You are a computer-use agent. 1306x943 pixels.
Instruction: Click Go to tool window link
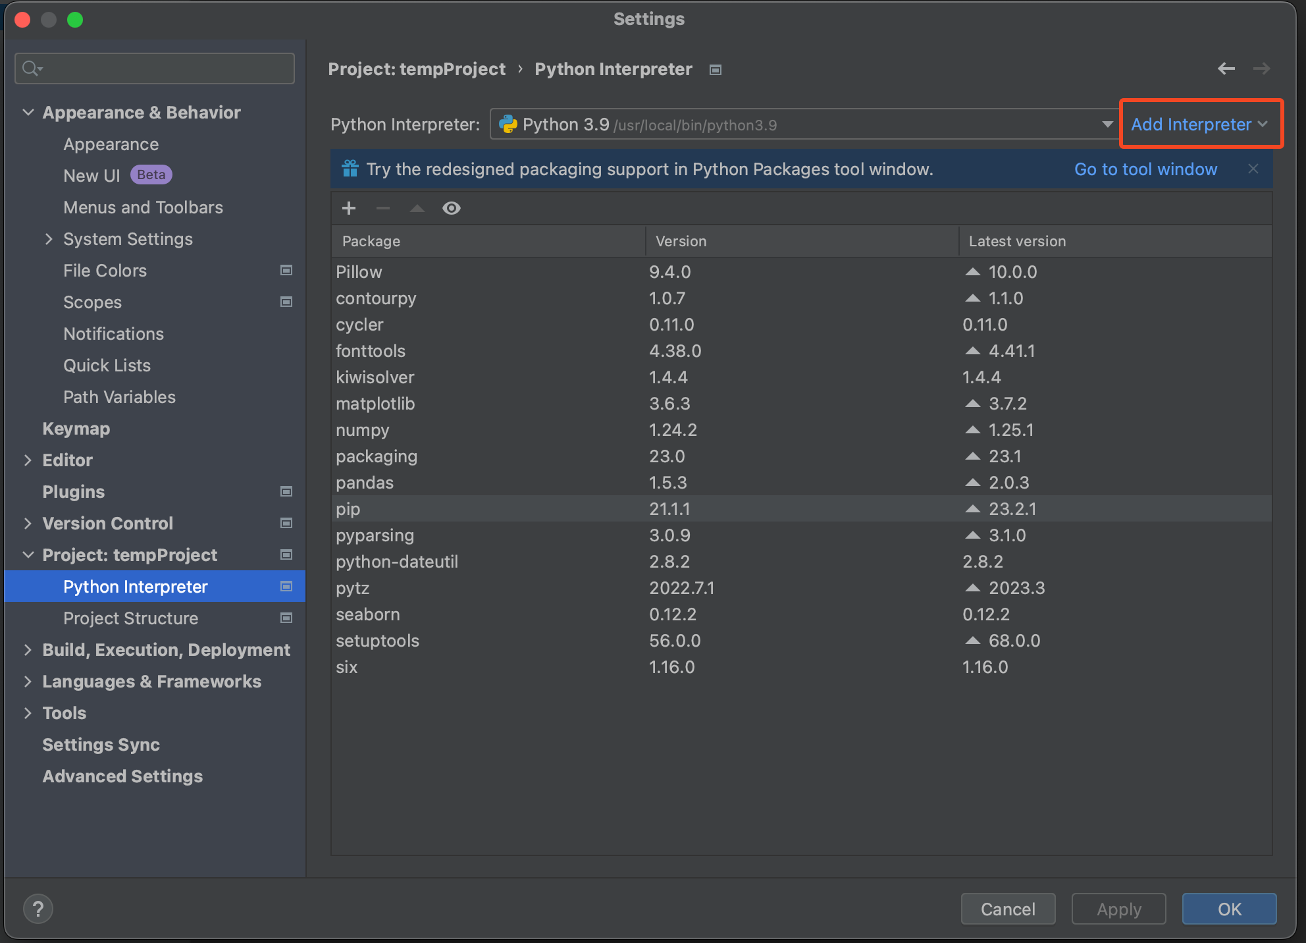pos(1145,169)
